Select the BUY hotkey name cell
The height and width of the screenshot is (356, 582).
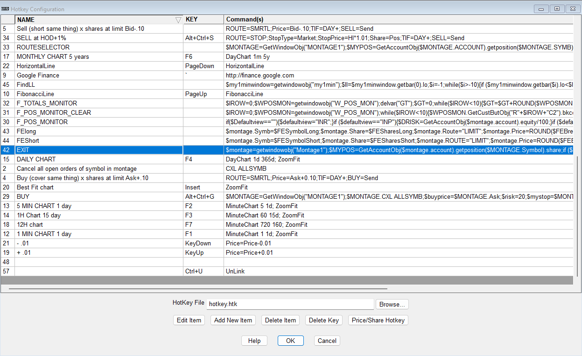click(x=99, y=196)
